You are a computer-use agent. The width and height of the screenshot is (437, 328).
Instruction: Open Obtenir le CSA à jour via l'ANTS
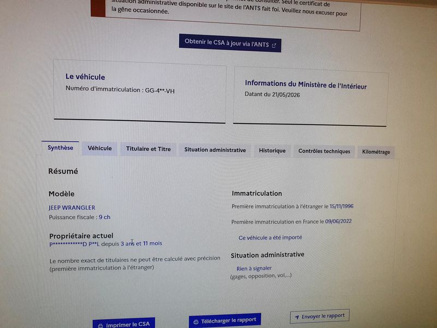click(x=230, y=43)
